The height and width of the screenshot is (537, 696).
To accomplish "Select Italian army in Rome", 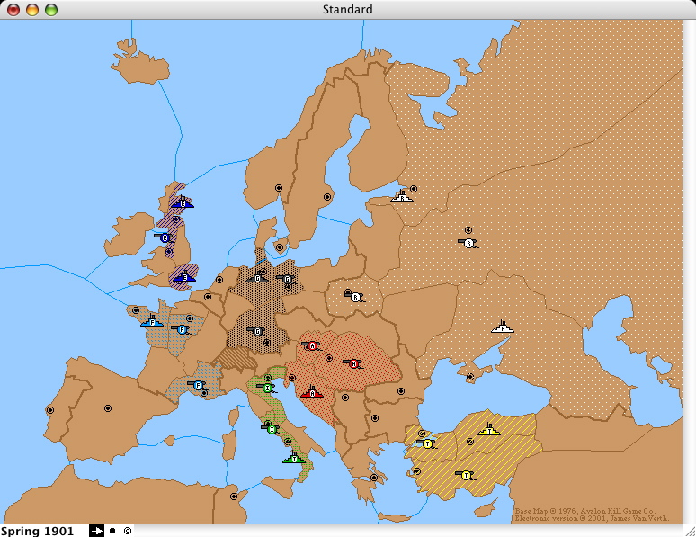I will click(x=272, y=429).
